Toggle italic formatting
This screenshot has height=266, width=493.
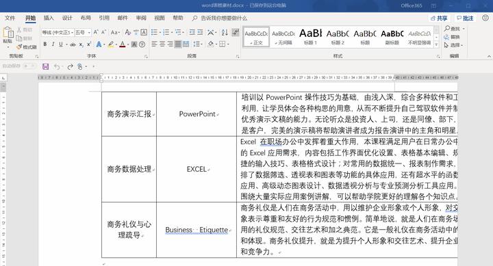(53, 44)
